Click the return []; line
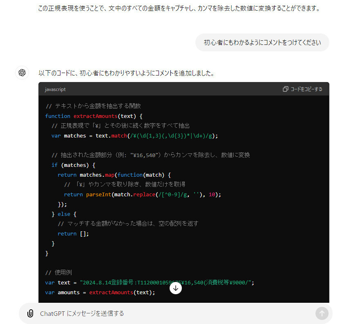Image resolution: width=340 pixels, height=324 pixels. (73, 234)
